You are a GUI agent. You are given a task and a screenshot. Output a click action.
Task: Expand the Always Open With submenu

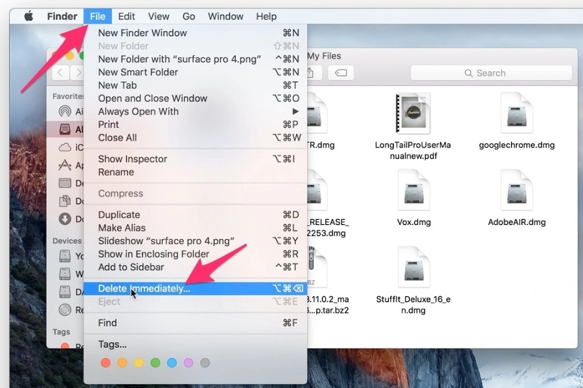pyautogui.click(x=196, y=111)
